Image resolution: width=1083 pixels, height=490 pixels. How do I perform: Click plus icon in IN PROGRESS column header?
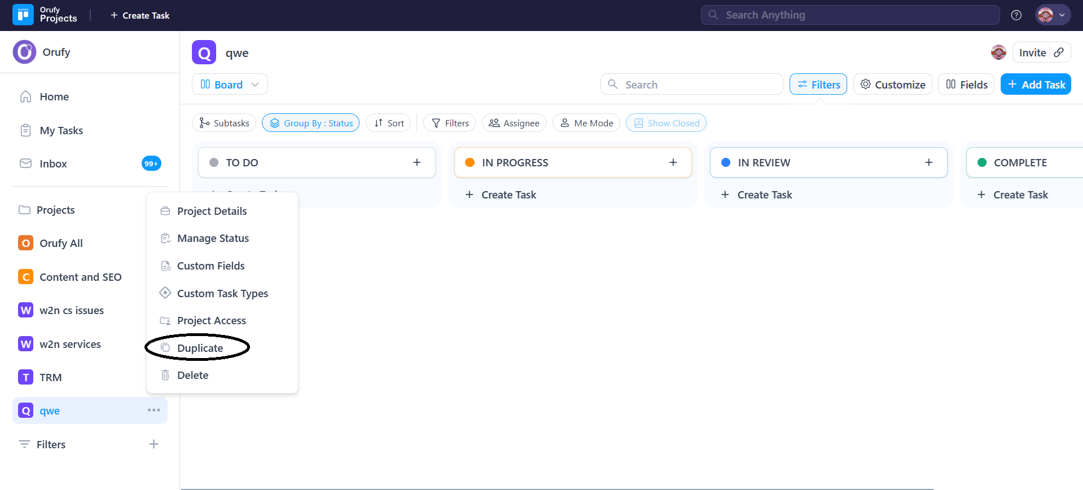click(x=673, y=162)
